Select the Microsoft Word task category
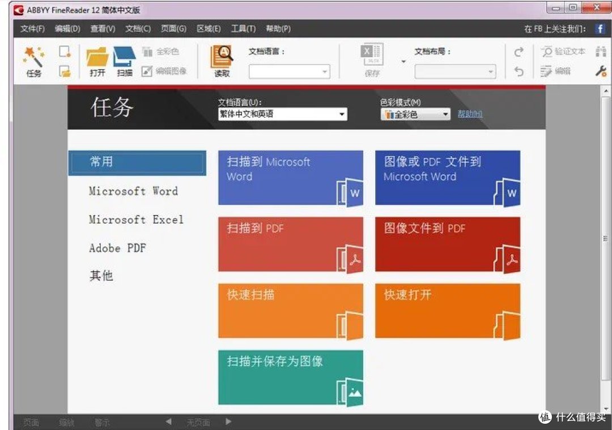 (x=133, y=191)
